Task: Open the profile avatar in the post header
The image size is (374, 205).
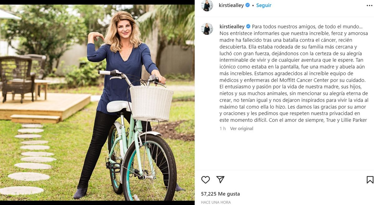Action: (207, 6)
